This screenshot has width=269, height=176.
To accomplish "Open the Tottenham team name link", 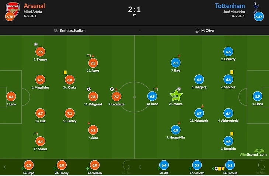I will click(230, 6).
